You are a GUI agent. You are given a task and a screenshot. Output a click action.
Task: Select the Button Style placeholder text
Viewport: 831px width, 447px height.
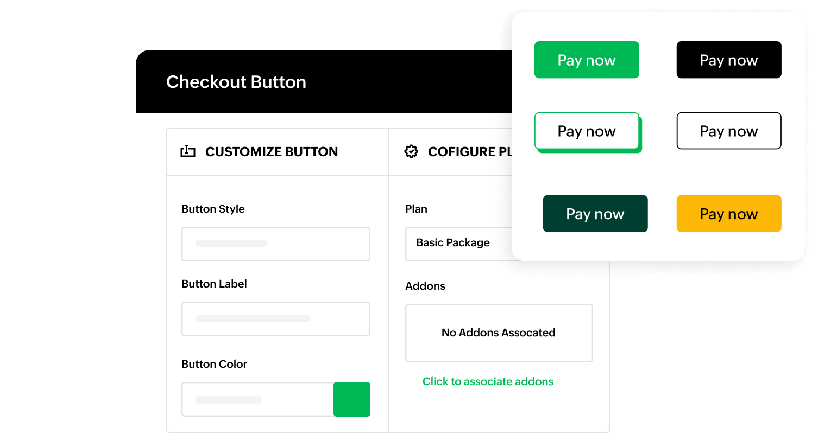(231, 244)
